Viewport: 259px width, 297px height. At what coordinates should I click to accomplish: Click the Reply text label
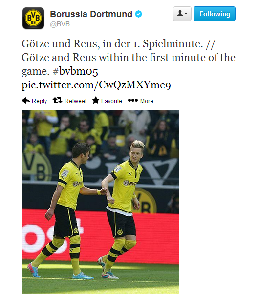click(39, 101)
